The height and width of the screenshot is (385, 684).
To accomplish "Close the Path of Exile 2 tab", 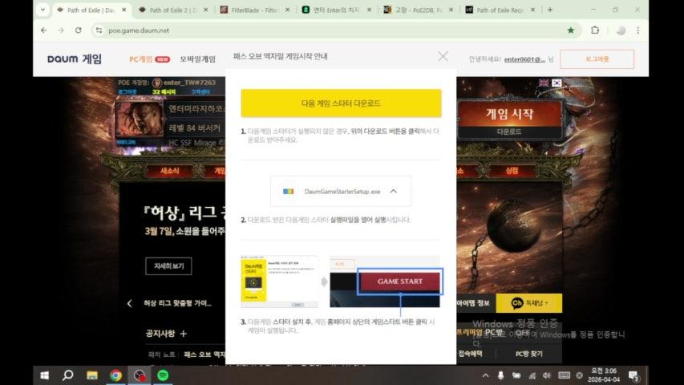I will pyautogui.click(x=205, y=10).
